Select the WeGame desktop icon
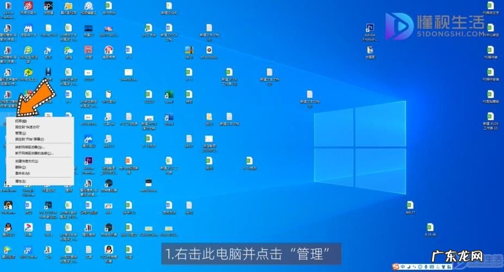The width and height of the screenshot is (504, 272). 8,206
